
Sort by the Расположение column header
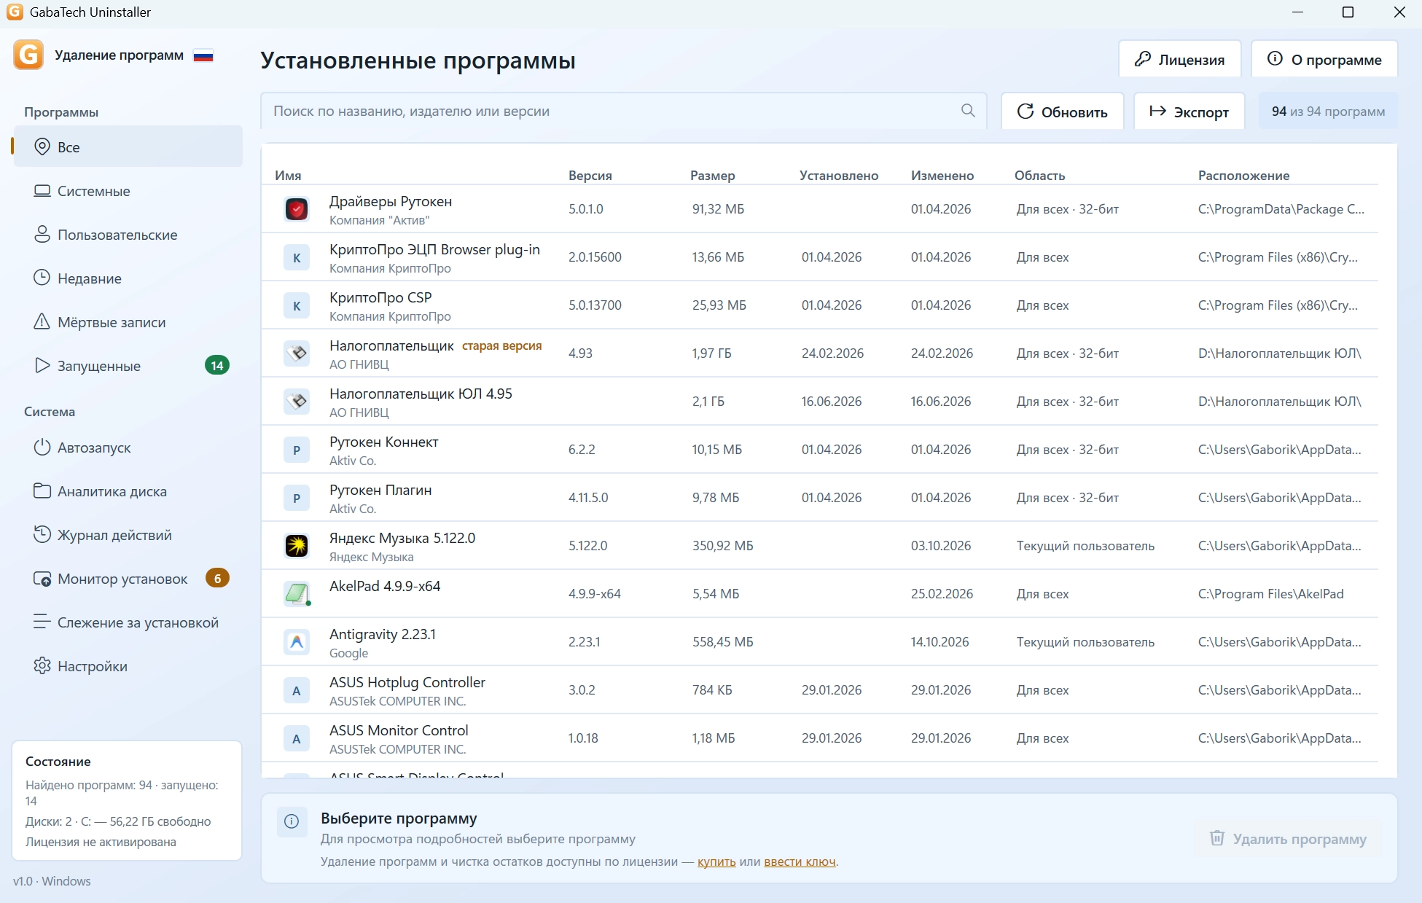pos(1243,175)
